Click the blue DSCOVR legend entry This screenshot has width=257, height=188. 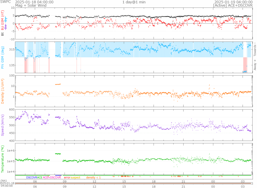pos(32,177)
